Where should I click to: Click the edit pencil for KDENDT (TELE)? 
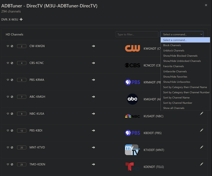coord(201,164)
